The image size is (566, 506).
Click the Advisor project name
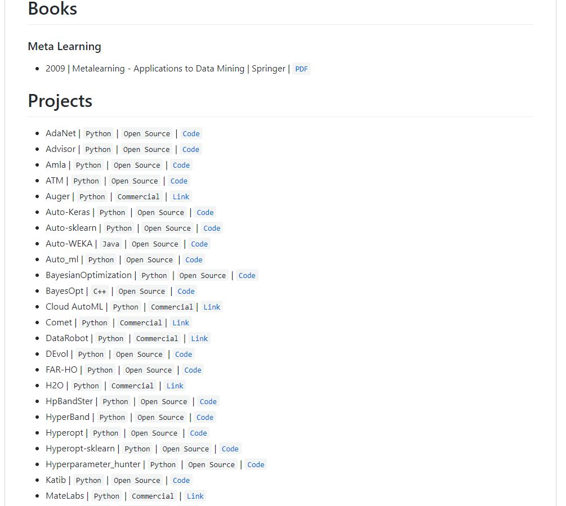61,149
